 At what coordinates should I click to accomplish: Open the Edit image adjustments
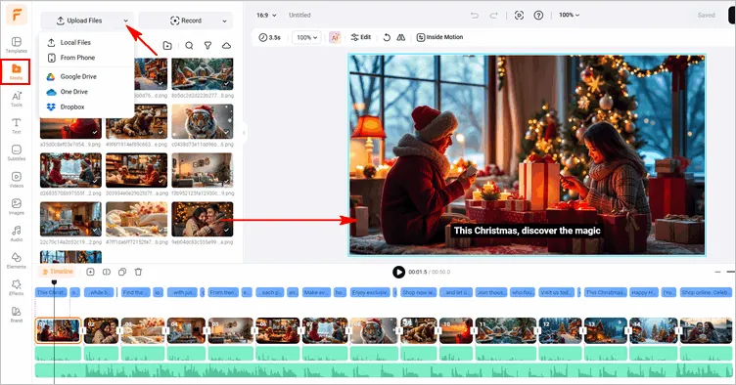coord(360,37)
